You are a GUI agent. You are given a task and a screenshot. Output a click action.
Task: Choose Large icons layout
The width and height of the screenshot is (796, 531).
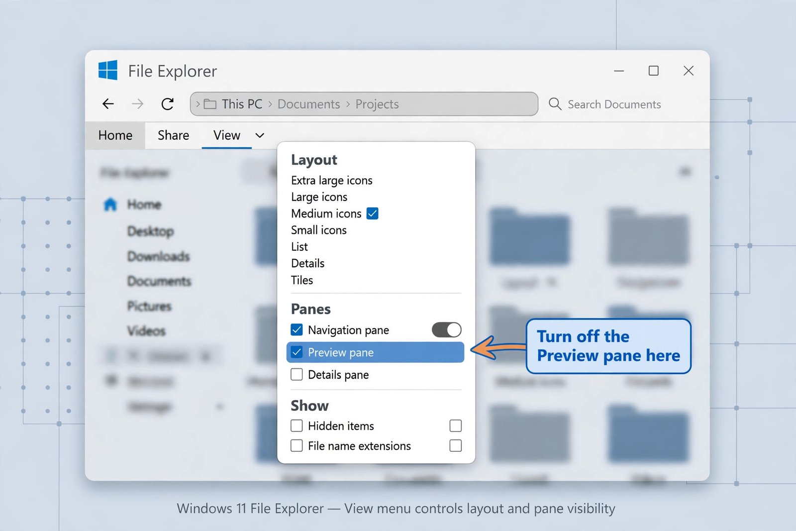319,197
